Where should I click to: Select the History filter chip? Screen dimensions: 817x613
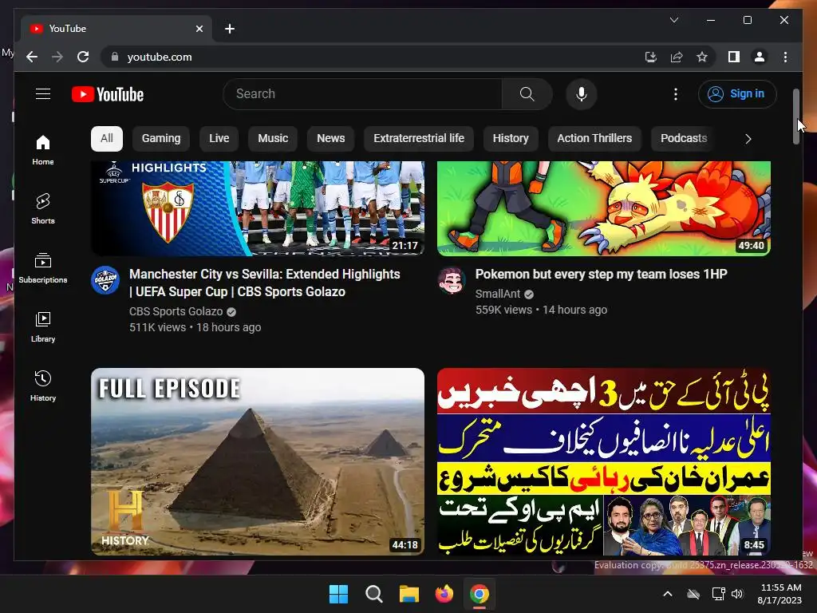(511, 139)
